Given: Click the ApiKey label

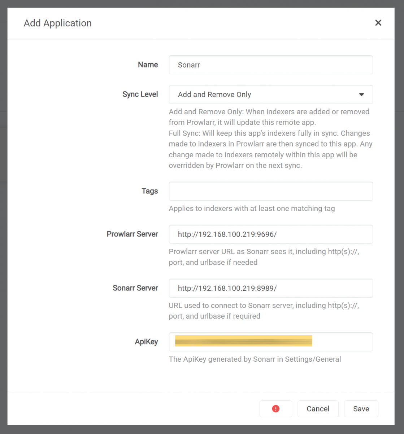Looking at the screenshot, I should click(146, 342).
